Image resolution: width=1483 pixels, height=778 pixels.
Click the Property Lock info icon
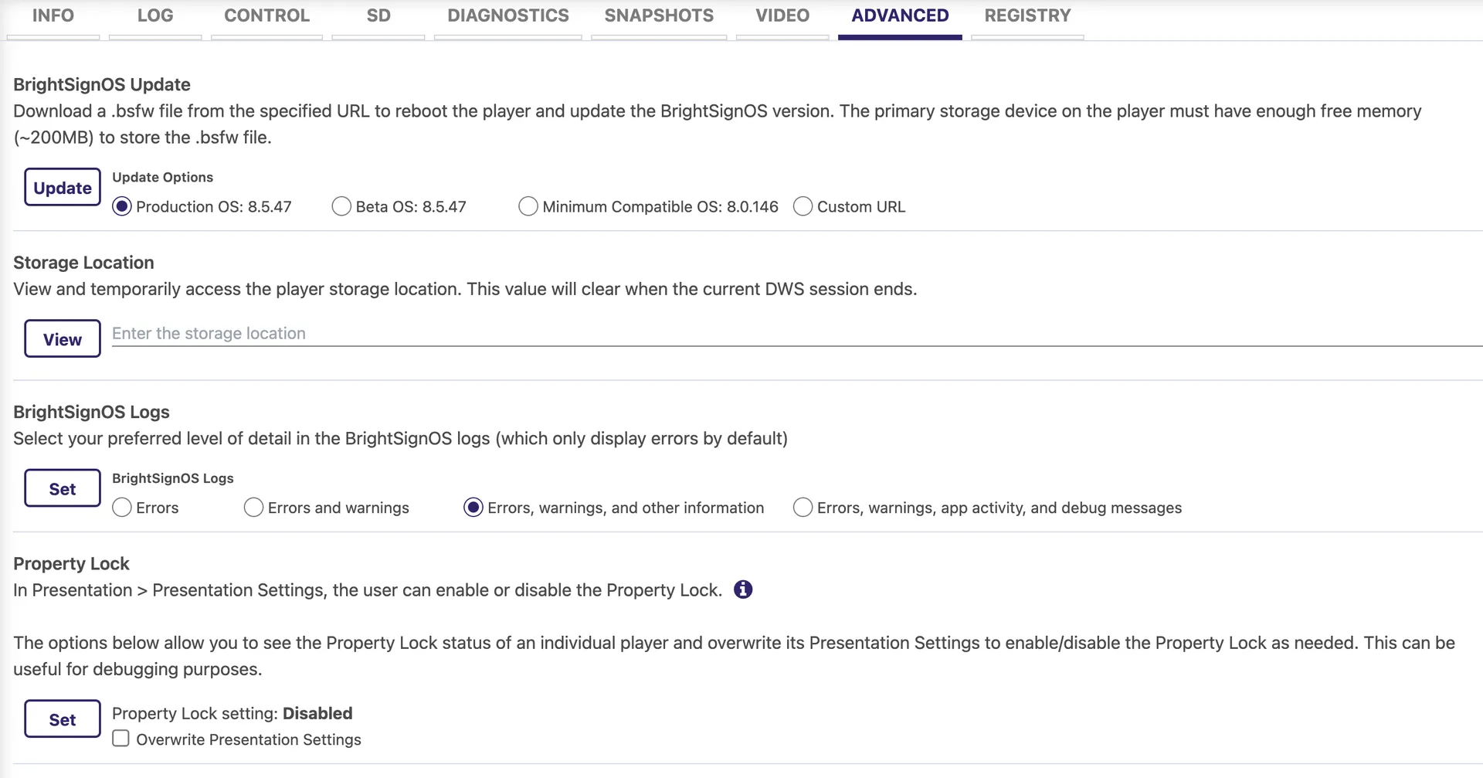point(743,589)
